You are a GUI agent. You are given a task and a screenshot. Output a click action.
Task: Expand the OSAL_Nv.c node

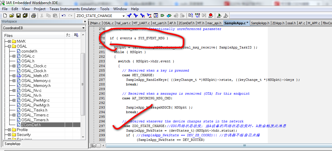tap(14, 91)
